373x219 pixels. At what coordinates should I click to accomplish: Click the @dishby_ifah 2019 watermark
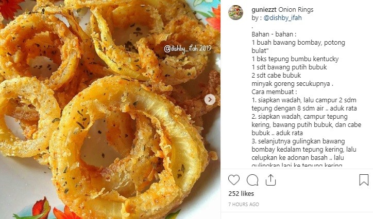(188, 49)
